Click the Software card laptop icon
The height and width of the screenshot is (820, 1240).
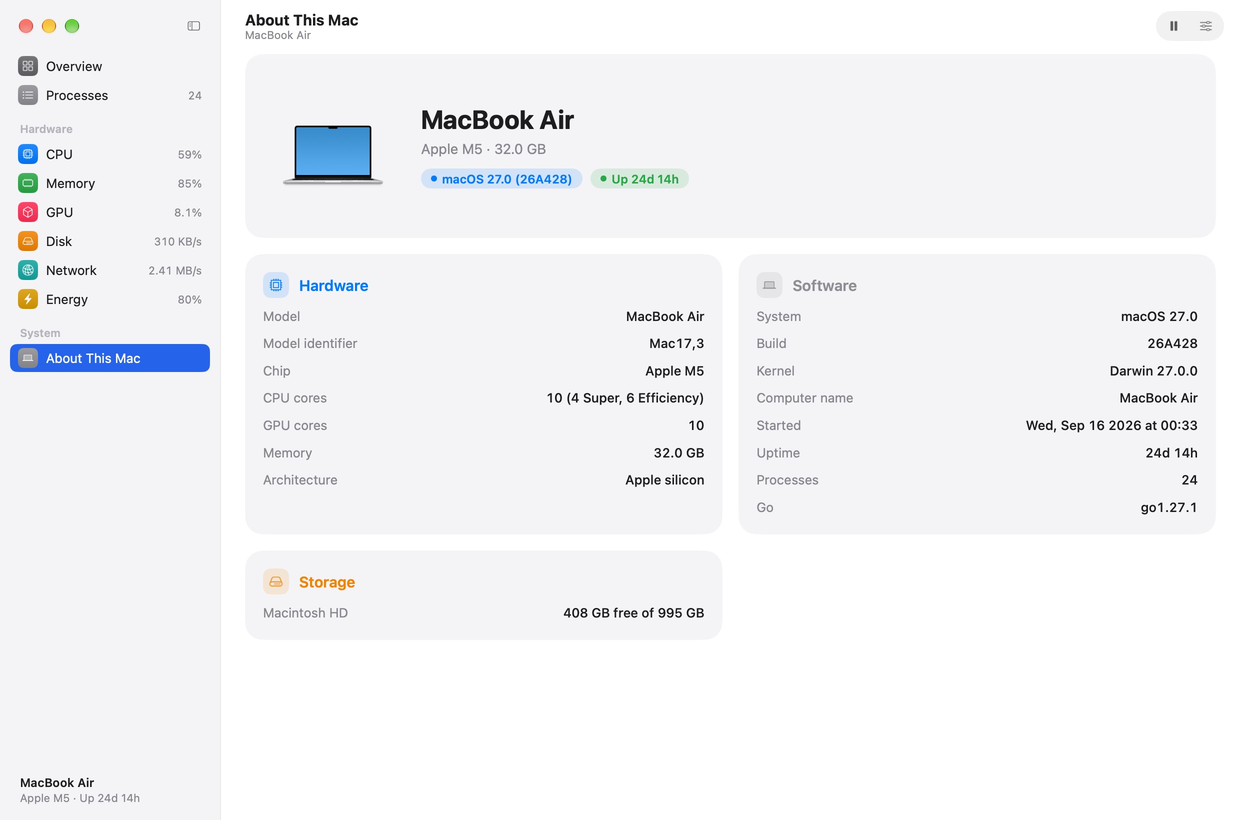point(769,285)
